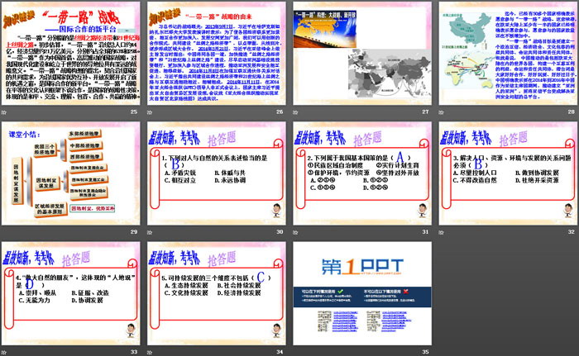Click the cartoon character on slide 30
The width and height of the screenshot is (579, 356).
pyautogui.click(x=276, y=210)
